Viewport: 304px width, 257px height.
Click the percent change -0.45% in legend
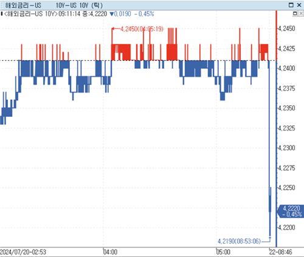[144, 14]
